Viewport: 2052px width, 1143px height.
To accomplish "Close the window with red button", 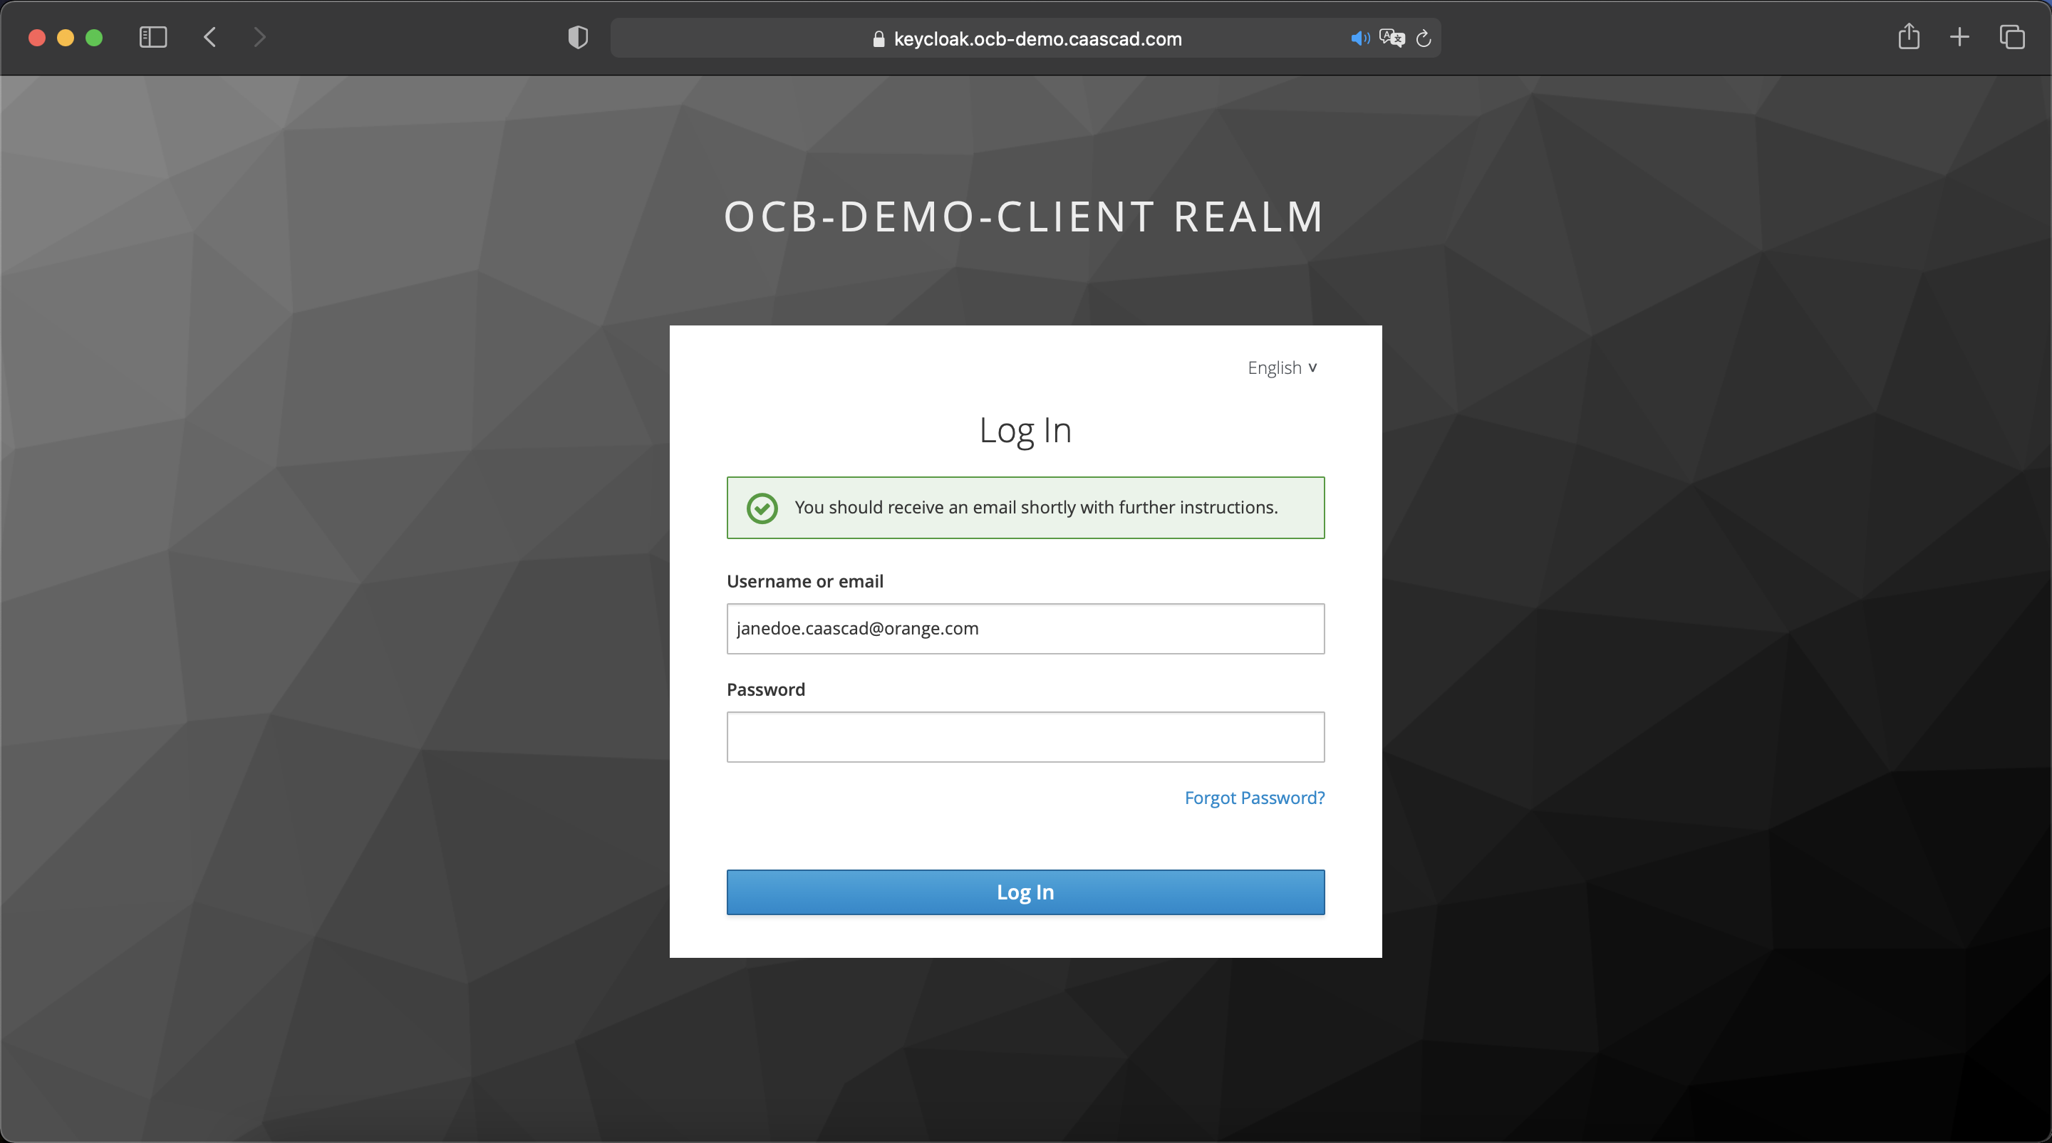I will 36,38.
